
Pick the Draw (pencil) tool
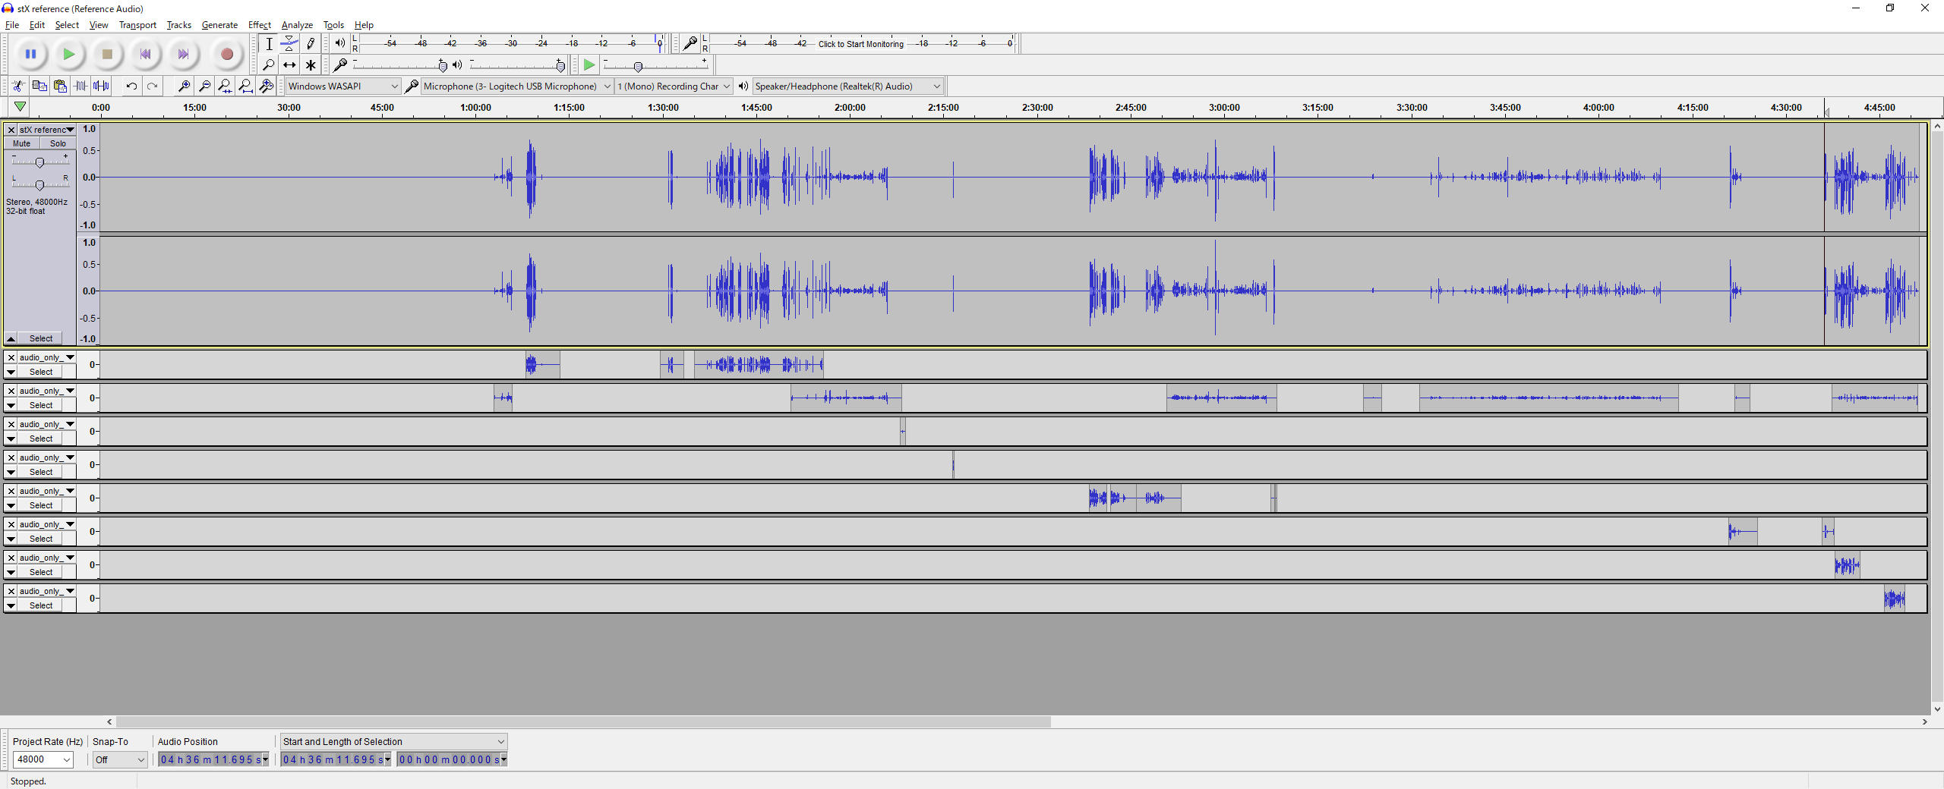[310, 44]
